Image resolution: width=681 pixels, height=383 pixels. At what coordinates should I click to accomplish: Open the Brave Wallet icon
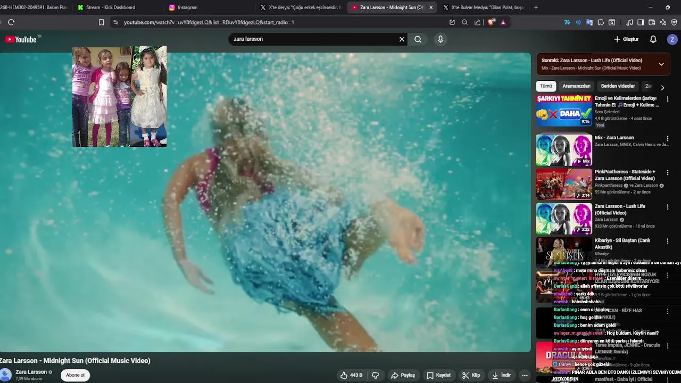coord(652,22)
